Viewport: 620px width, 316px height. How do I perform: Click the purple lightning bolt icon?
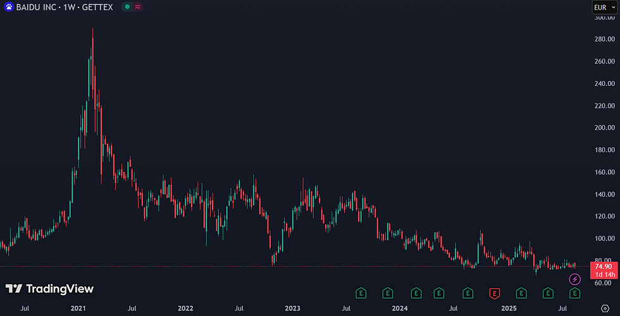(574, 279)
